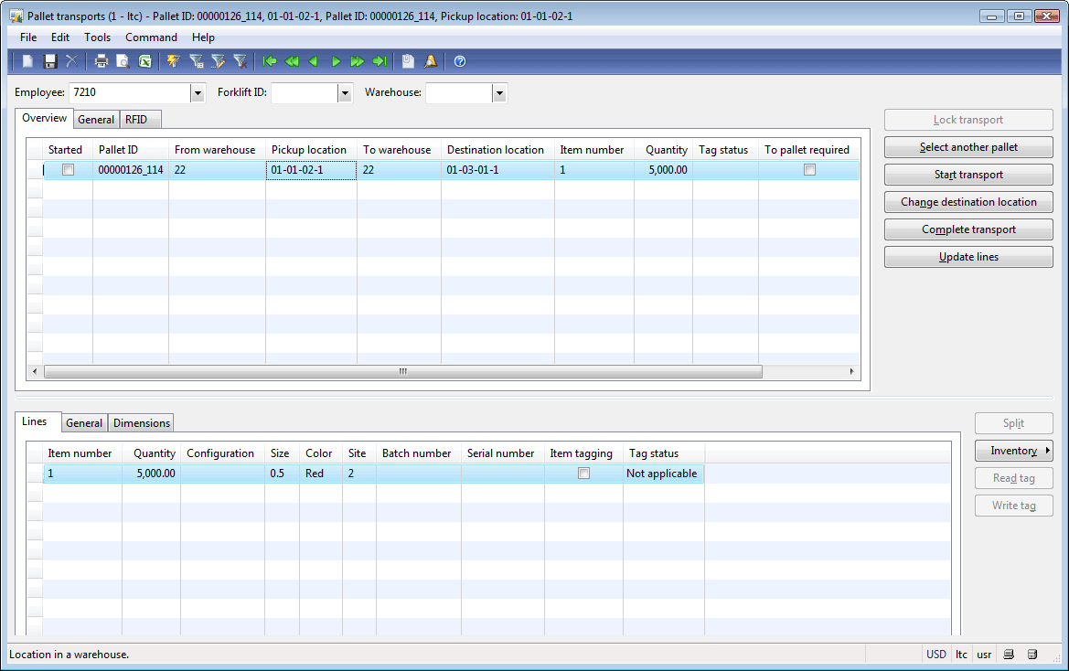Click the Print icon in toolbar
This screenshot has width=1069, height=671.
tap(102, 61)
